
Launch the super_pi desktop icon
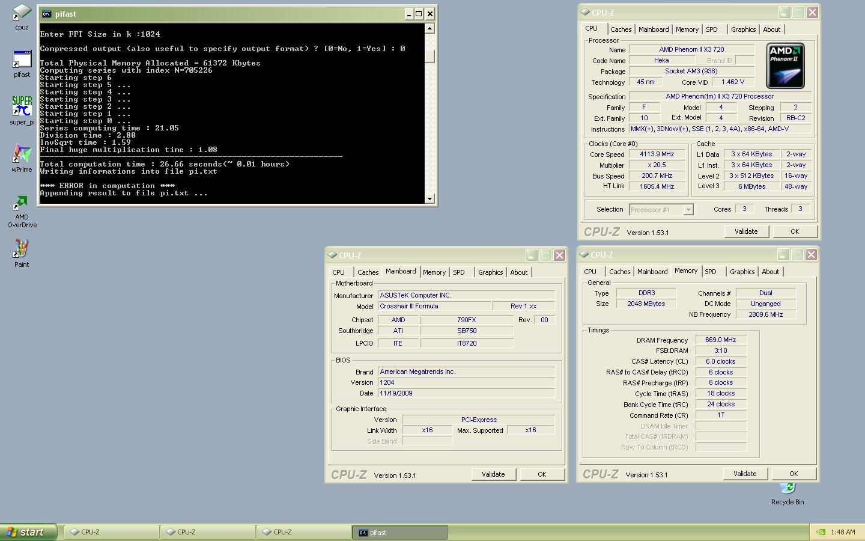[x=22, y=111]
